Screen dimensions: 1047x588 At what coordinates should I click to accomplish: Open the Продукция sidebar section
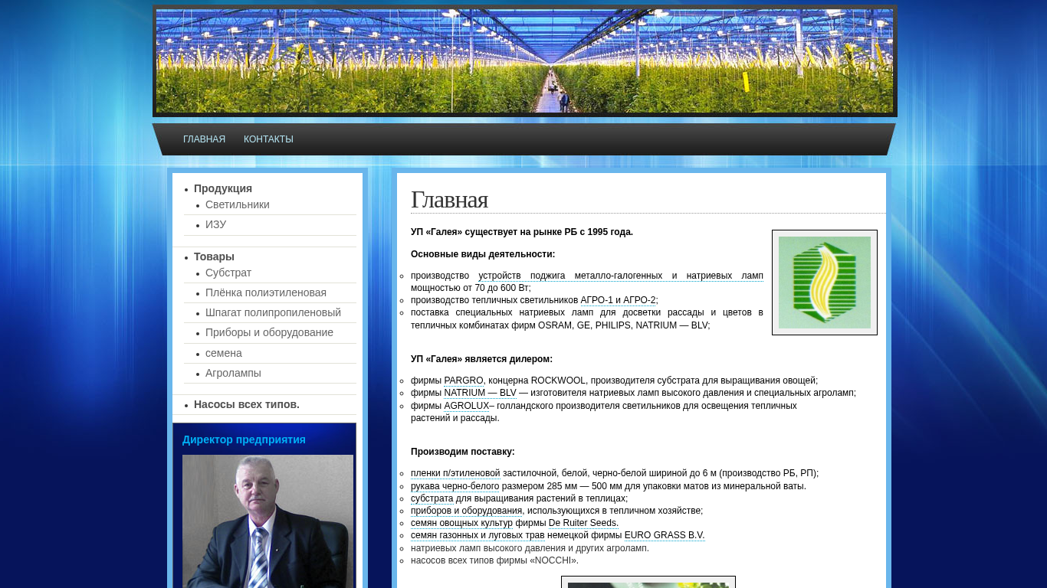(223, 188)
